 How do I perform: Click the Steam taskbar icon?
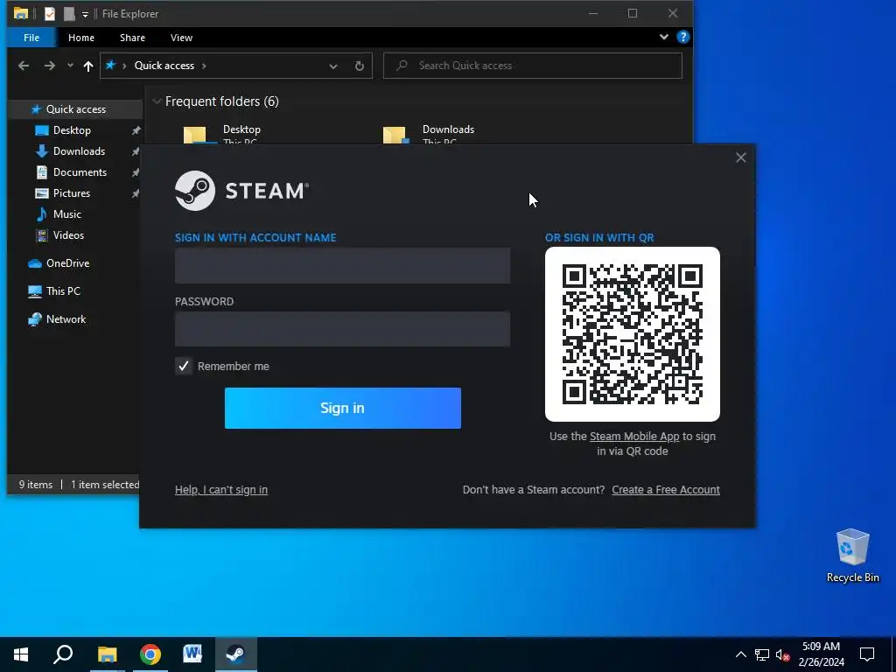pyautogui.click(x=236, y=654)
